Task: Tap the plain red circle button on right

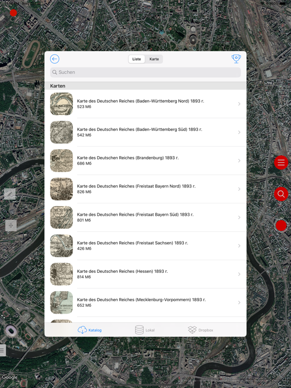Action: click(281, 225)
